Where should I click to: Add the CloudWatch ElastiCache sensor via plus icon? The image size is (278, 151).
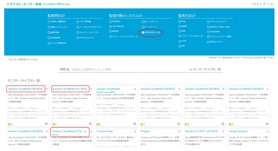[135, 124]
